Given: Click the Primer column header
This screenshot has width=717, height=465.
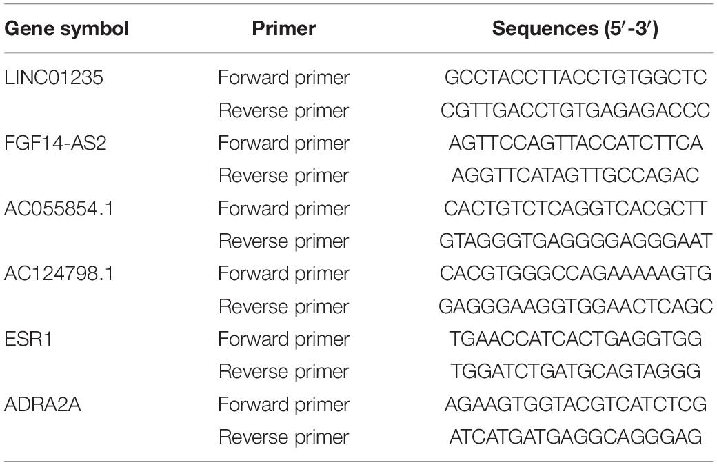Looking at the screenshot, I should tap(284, 29).
